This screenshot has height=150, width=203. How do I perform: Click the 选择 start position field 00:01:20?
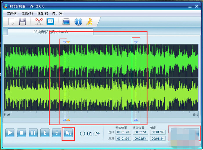point(123,132)
